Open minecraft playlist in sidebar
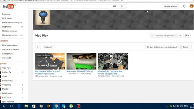Screen dimensions: 194x109 [x=6, y=58]
